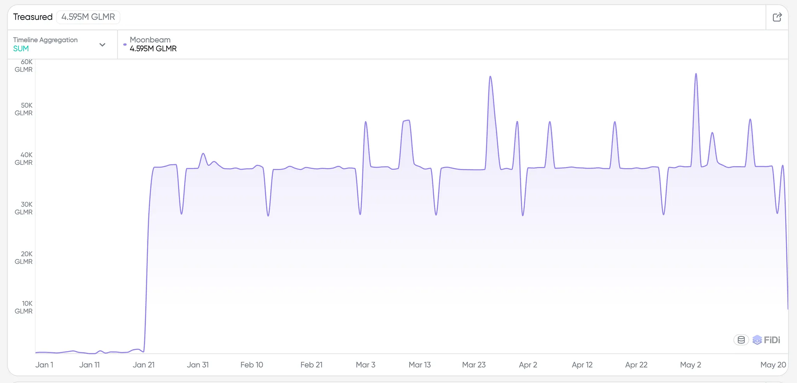Click the 4.595M GLMR value under Moonbeam
Image resolution: width=797 pixels, height=383 pixels.
[x=153, y=49]
